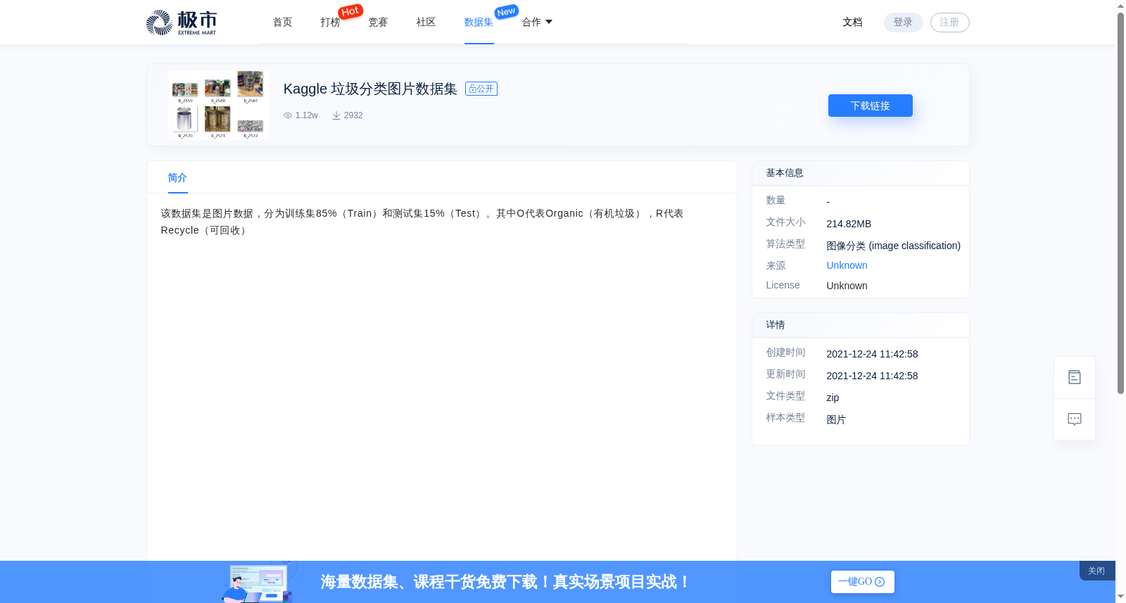
Task: Go to 首页 home page
Action: click(283, 23)
